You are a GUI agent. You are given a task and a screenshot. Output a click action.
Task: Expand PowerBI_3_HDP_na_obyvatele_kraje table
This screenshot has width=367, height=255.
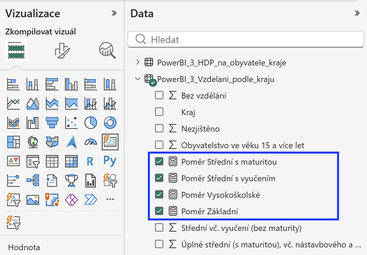[138, 62]
